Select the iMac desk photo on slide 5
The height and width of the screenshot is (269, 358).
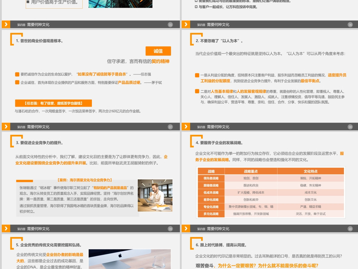pos(130,259)
